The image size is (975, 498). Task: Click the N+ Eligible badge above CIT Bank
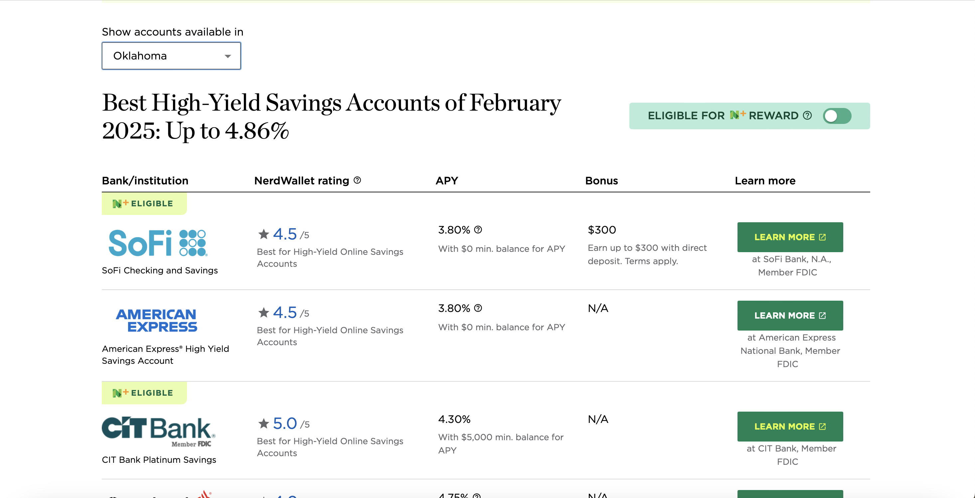click(x=144, y=393)
